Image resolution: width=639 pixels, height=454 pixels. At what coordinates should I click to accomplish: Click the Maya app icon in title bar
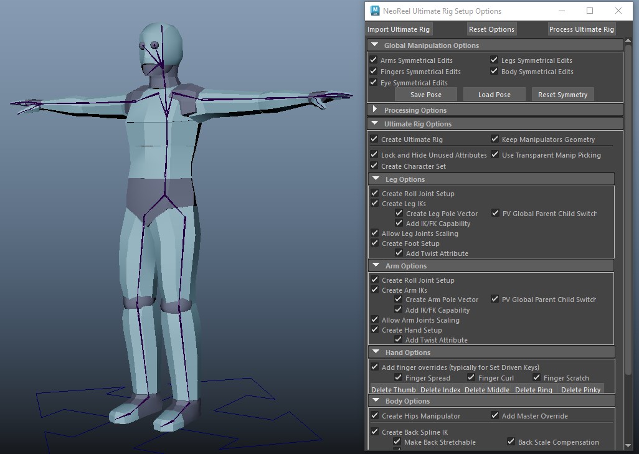[x=375, y=11]
